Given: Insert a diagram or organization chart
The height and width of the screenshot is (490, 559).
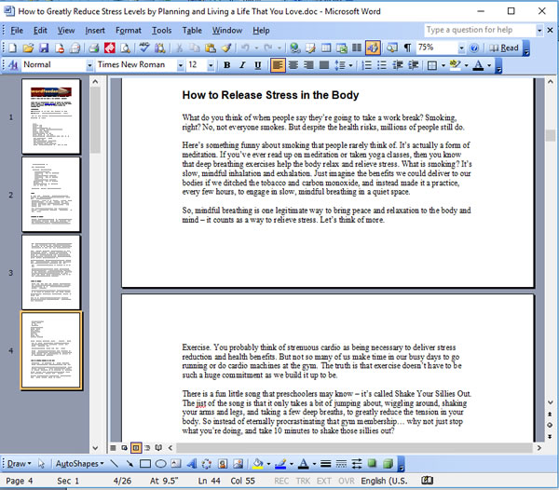Looking at the screenshot, I should (207, 464).
